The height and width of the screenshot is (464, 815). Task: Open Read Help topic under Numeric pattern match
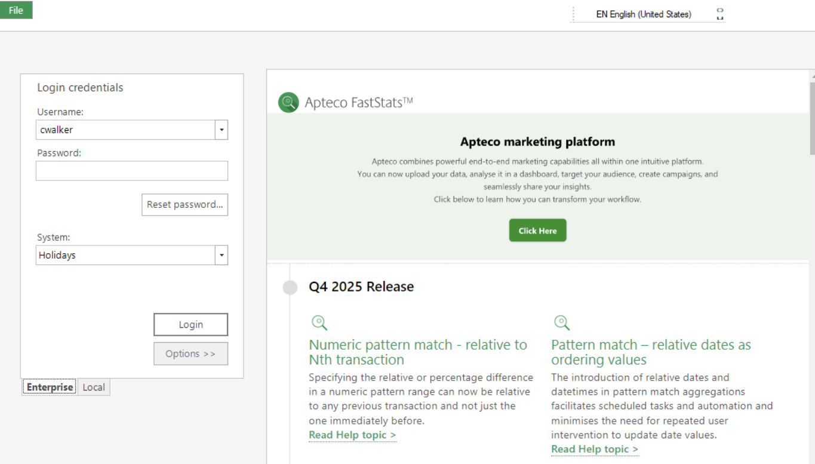(352, 435)
